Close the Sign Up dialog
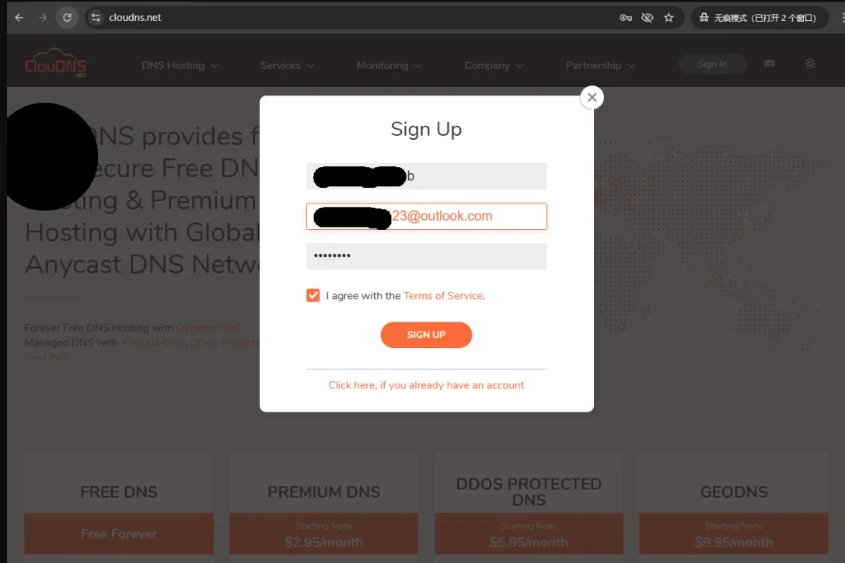Viewport: 845px width, 563px height. click(x=592, y=97)
